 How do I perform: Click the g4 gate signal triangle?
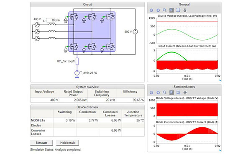[66, 49]
